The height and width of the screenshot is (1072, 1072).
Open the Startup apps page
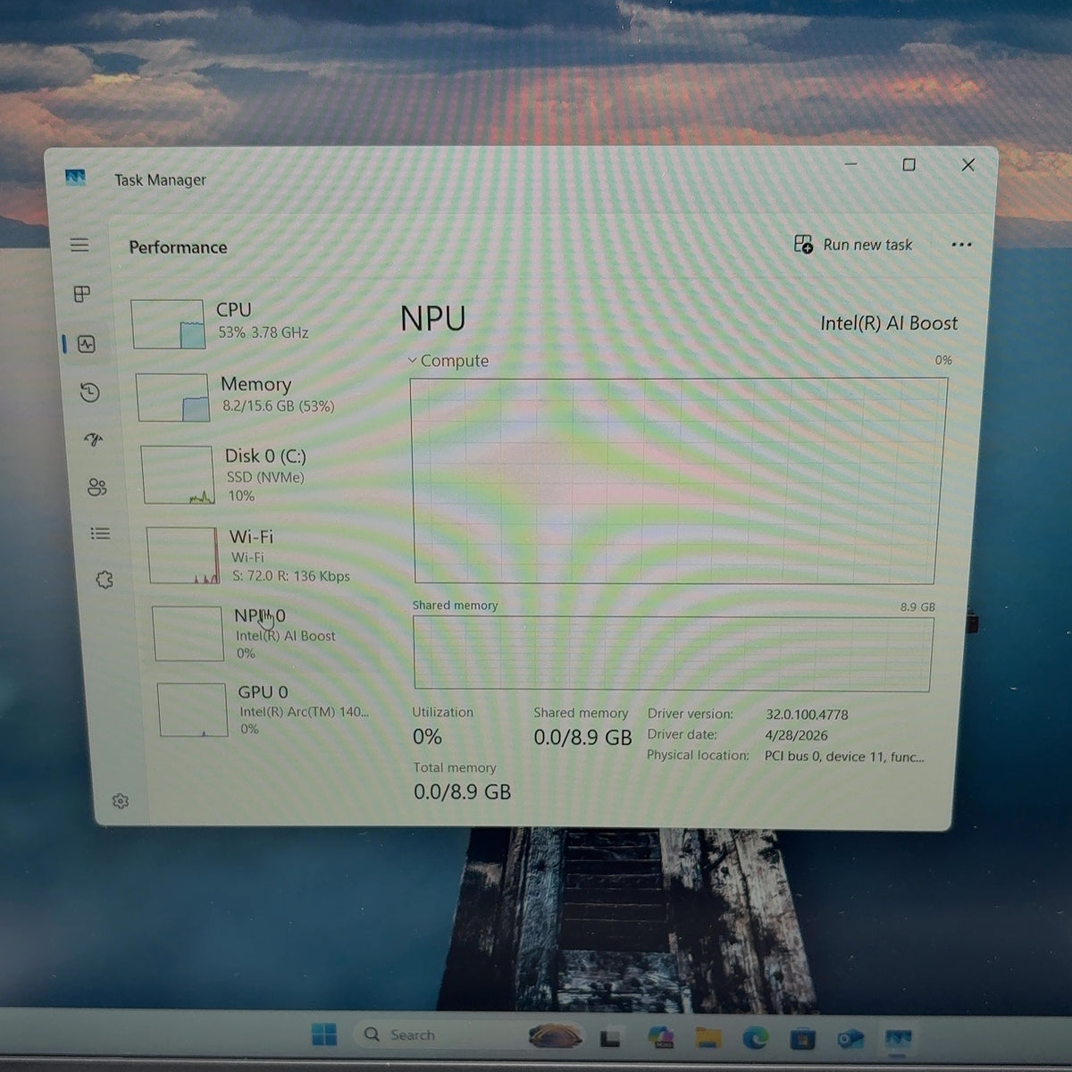click(x=93, y=439)
